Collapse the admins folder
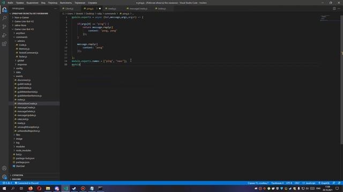 click(21, 41)
